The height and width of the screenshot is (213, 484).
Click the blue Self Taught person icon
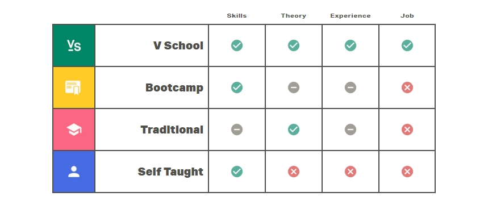pyautogui.click(x=74, y=172)
